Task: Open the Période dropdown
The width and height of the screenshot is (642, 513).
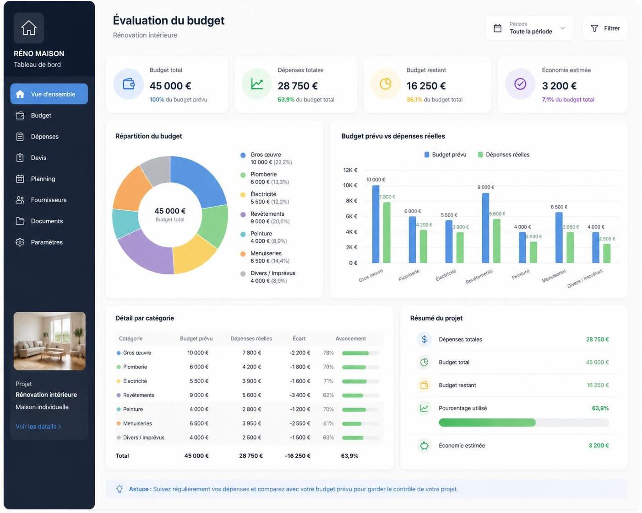Action: 529,28
